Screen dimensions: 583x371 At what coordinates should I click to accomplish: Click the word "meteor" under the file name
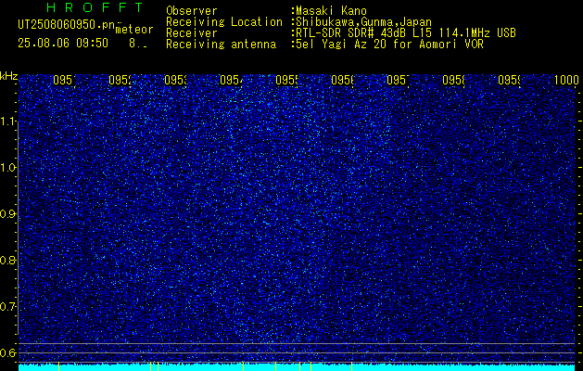[x=134, y=30]
